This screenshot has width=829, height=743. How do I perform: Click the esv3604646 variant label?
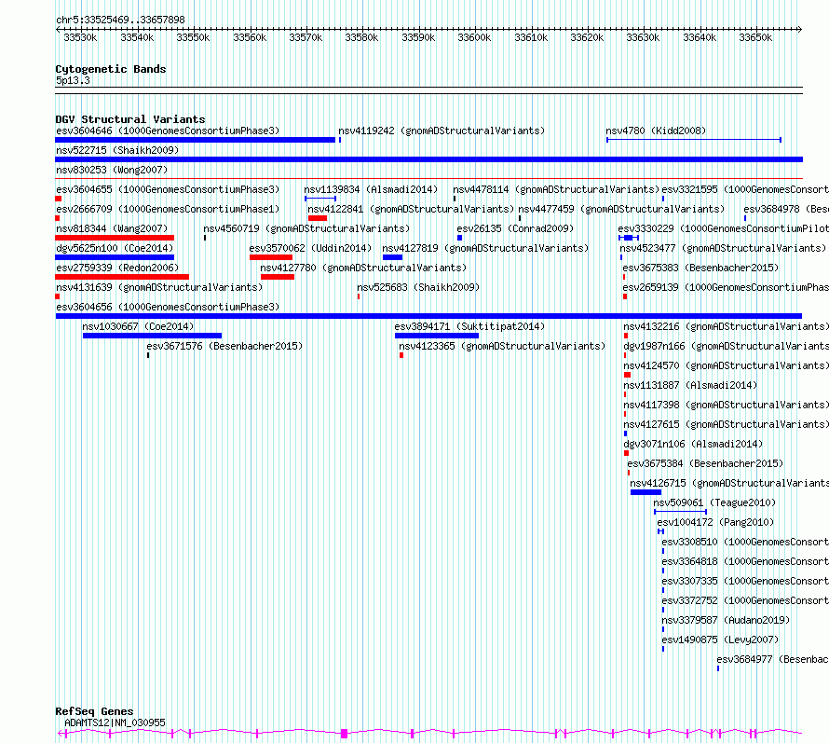168,131
